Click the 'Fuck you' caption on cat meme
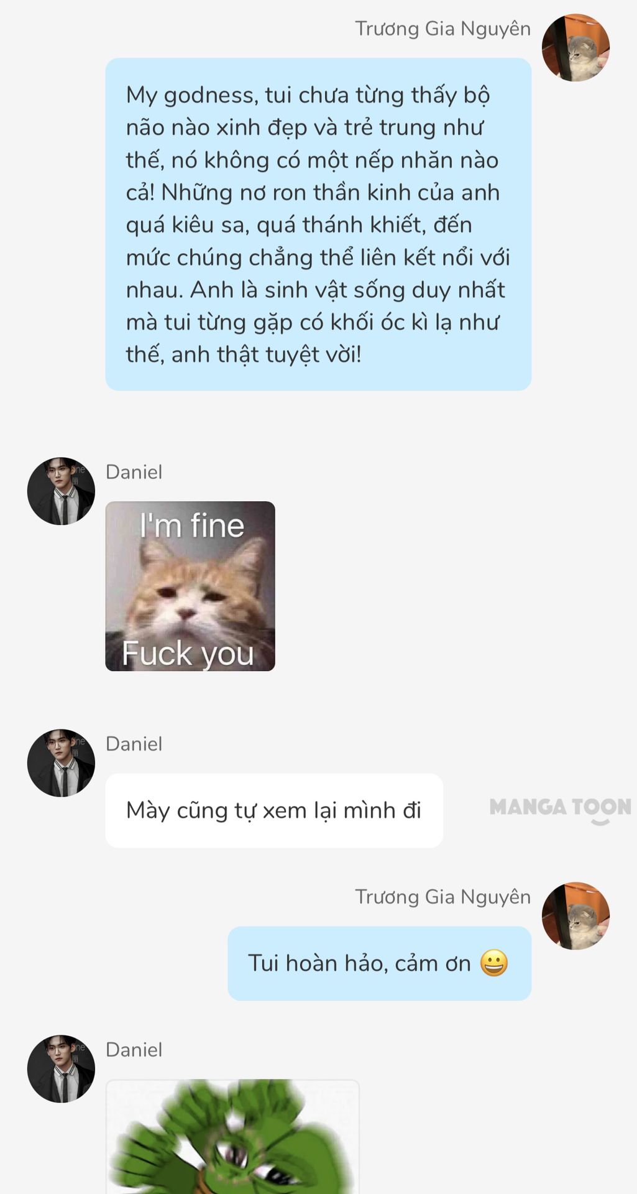This screenshot has width=637, height=1194. pyautogui.click(x=188, y=654)
